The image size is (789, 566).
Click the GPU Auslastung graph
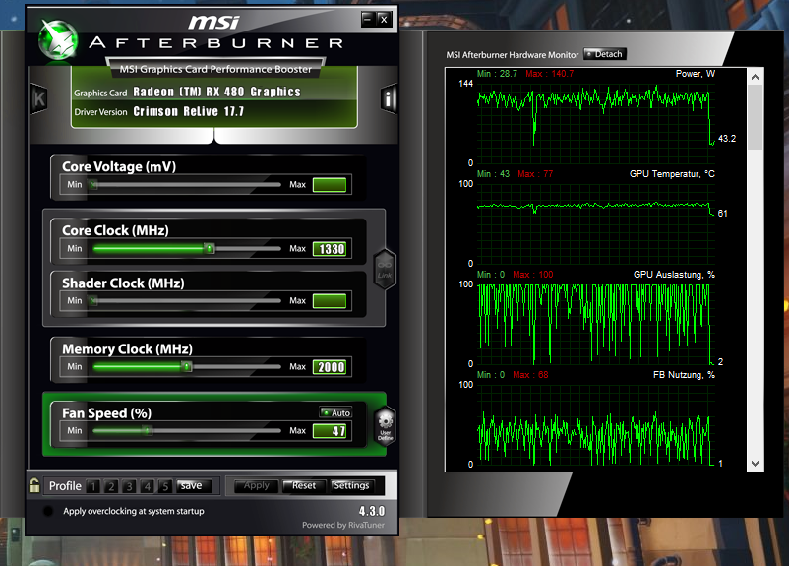tap(596, 324)
